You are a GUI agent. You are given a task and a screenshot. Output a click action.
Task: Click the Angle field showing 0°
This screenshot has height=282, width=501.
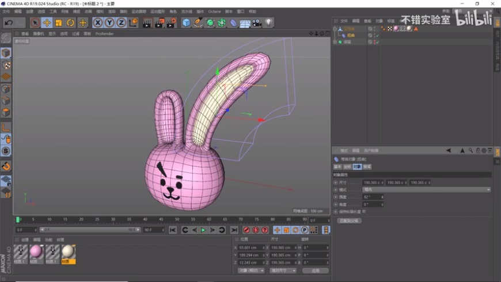coord(373,204)
